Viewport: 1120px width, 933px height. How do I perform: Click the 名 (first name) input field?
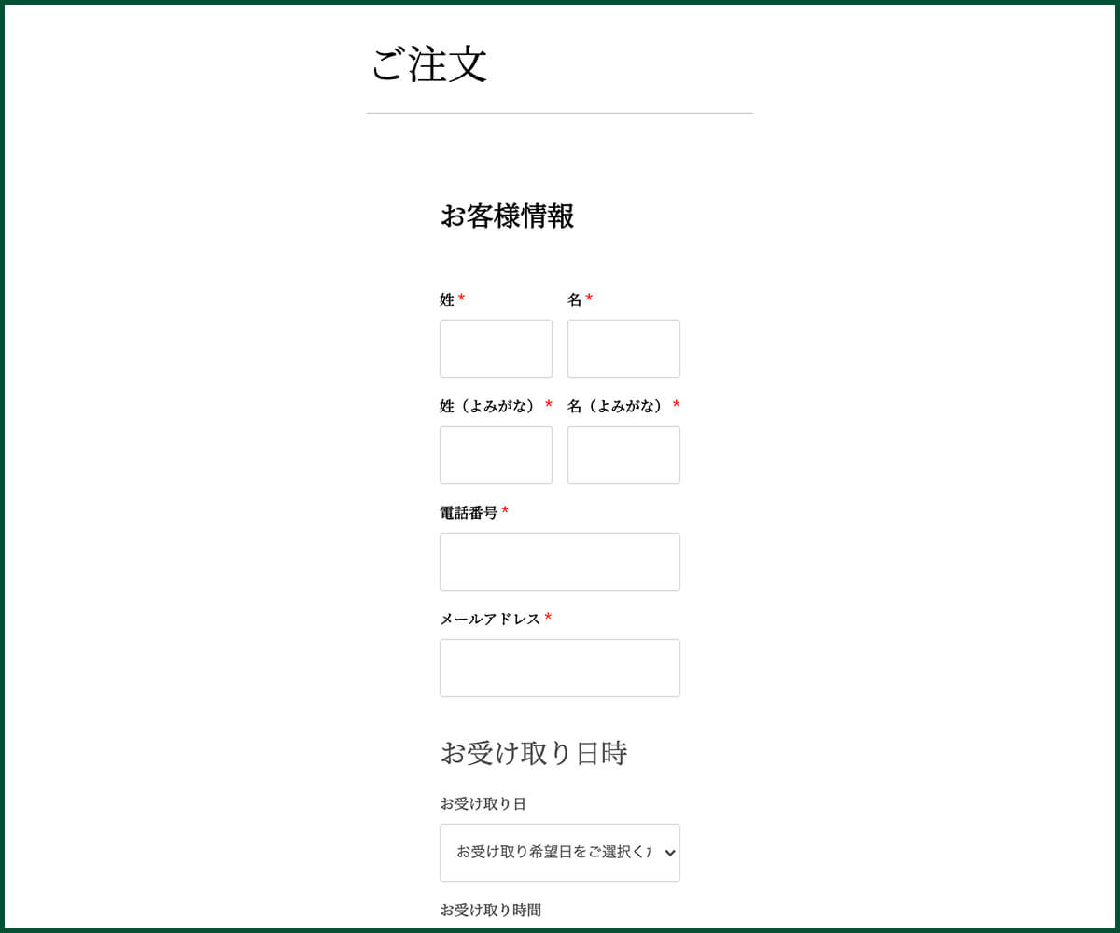click(623, 349)
